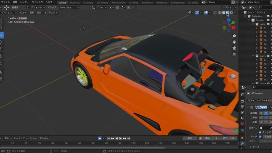Jump to next keyframe
The image size is (272, 153).
click(125, 139)
